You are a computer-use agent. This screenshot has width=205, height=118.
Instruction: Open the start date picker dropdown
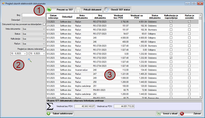coord(25,53)
